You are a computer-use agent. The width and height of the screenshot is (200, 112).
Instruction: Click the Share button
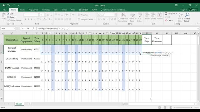[x=193, y=10]
